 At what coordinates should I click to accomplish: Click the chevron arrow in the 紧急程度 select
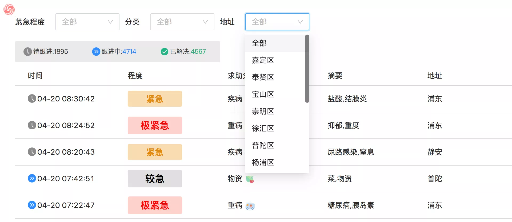(110, 22)
